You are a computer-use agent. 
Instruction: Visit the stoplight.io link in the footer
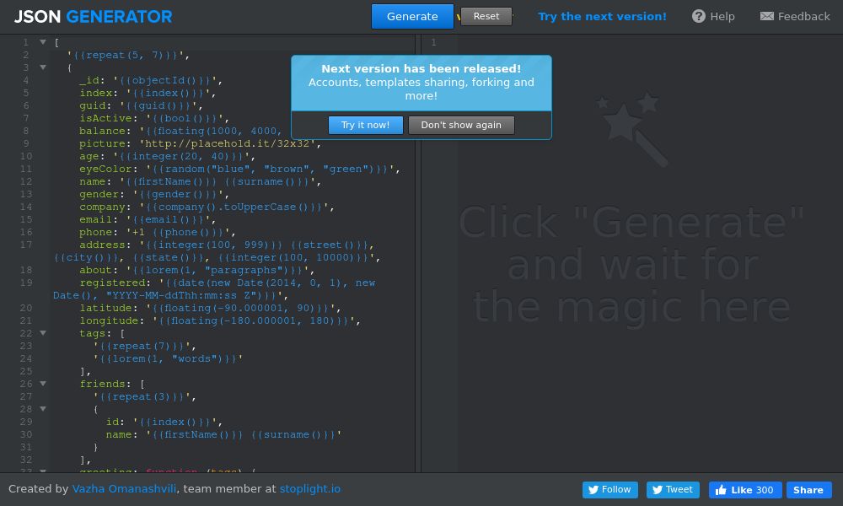point(309,488)
